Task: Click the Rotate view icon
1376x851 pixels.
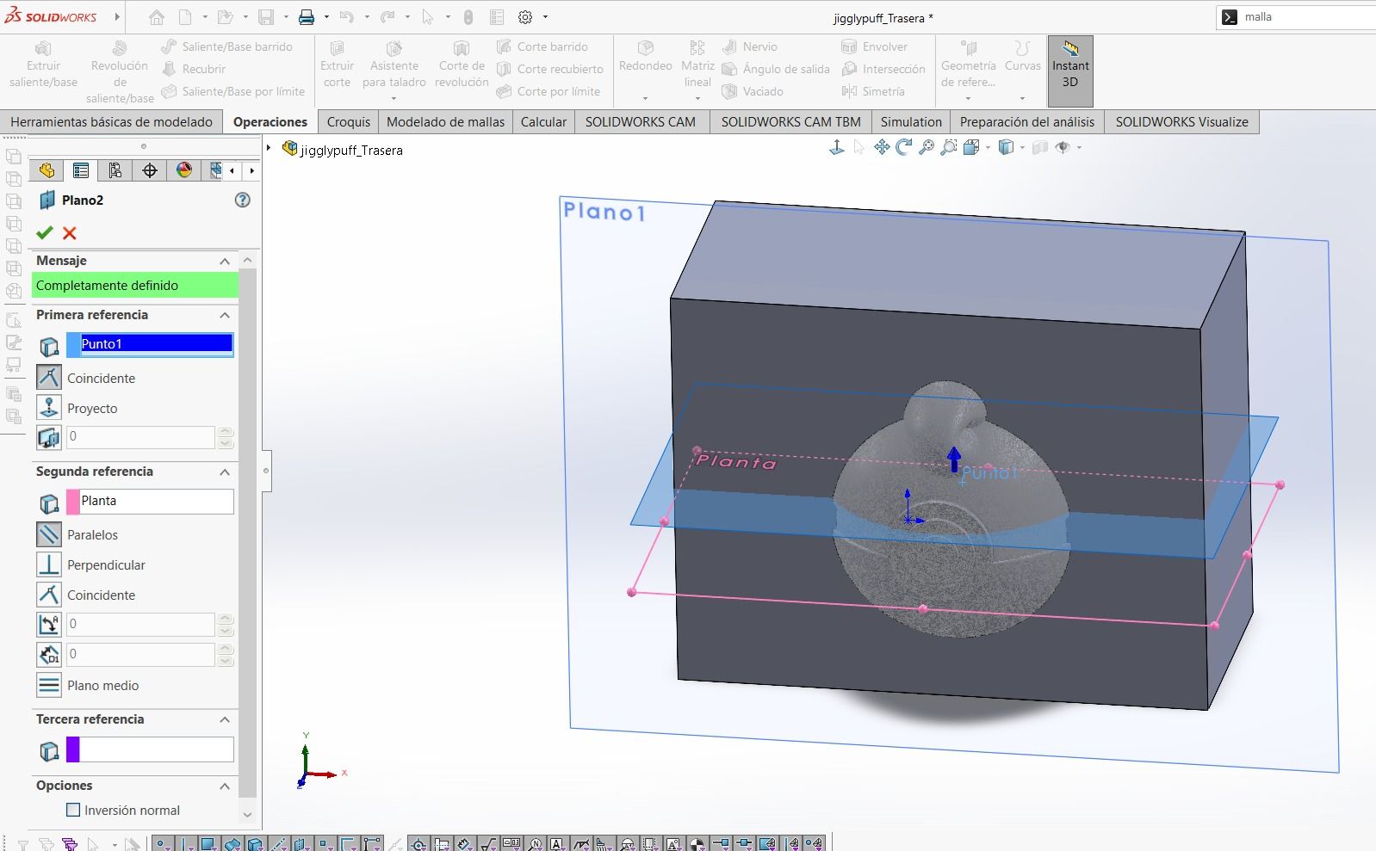Action: 904,147
